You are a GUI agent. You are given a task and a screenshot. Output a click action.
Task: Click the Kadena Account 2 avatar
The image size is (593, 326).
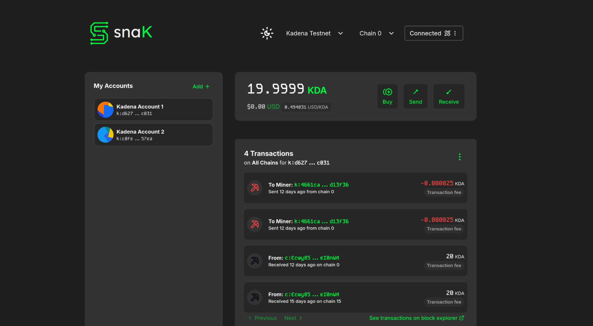105,135
